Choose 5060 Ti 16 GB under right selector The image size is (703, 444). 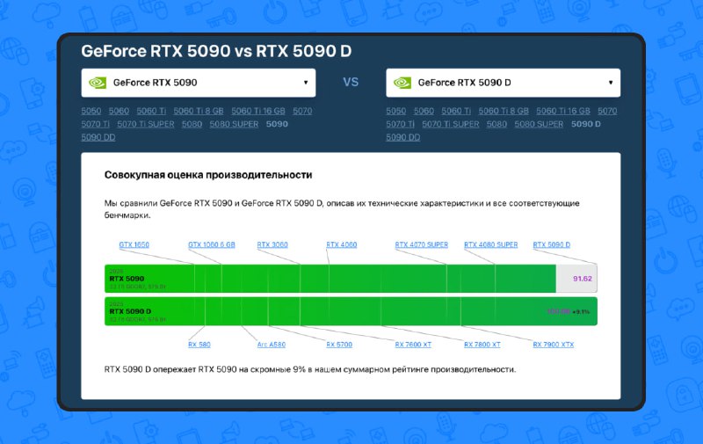click(563, 111)
